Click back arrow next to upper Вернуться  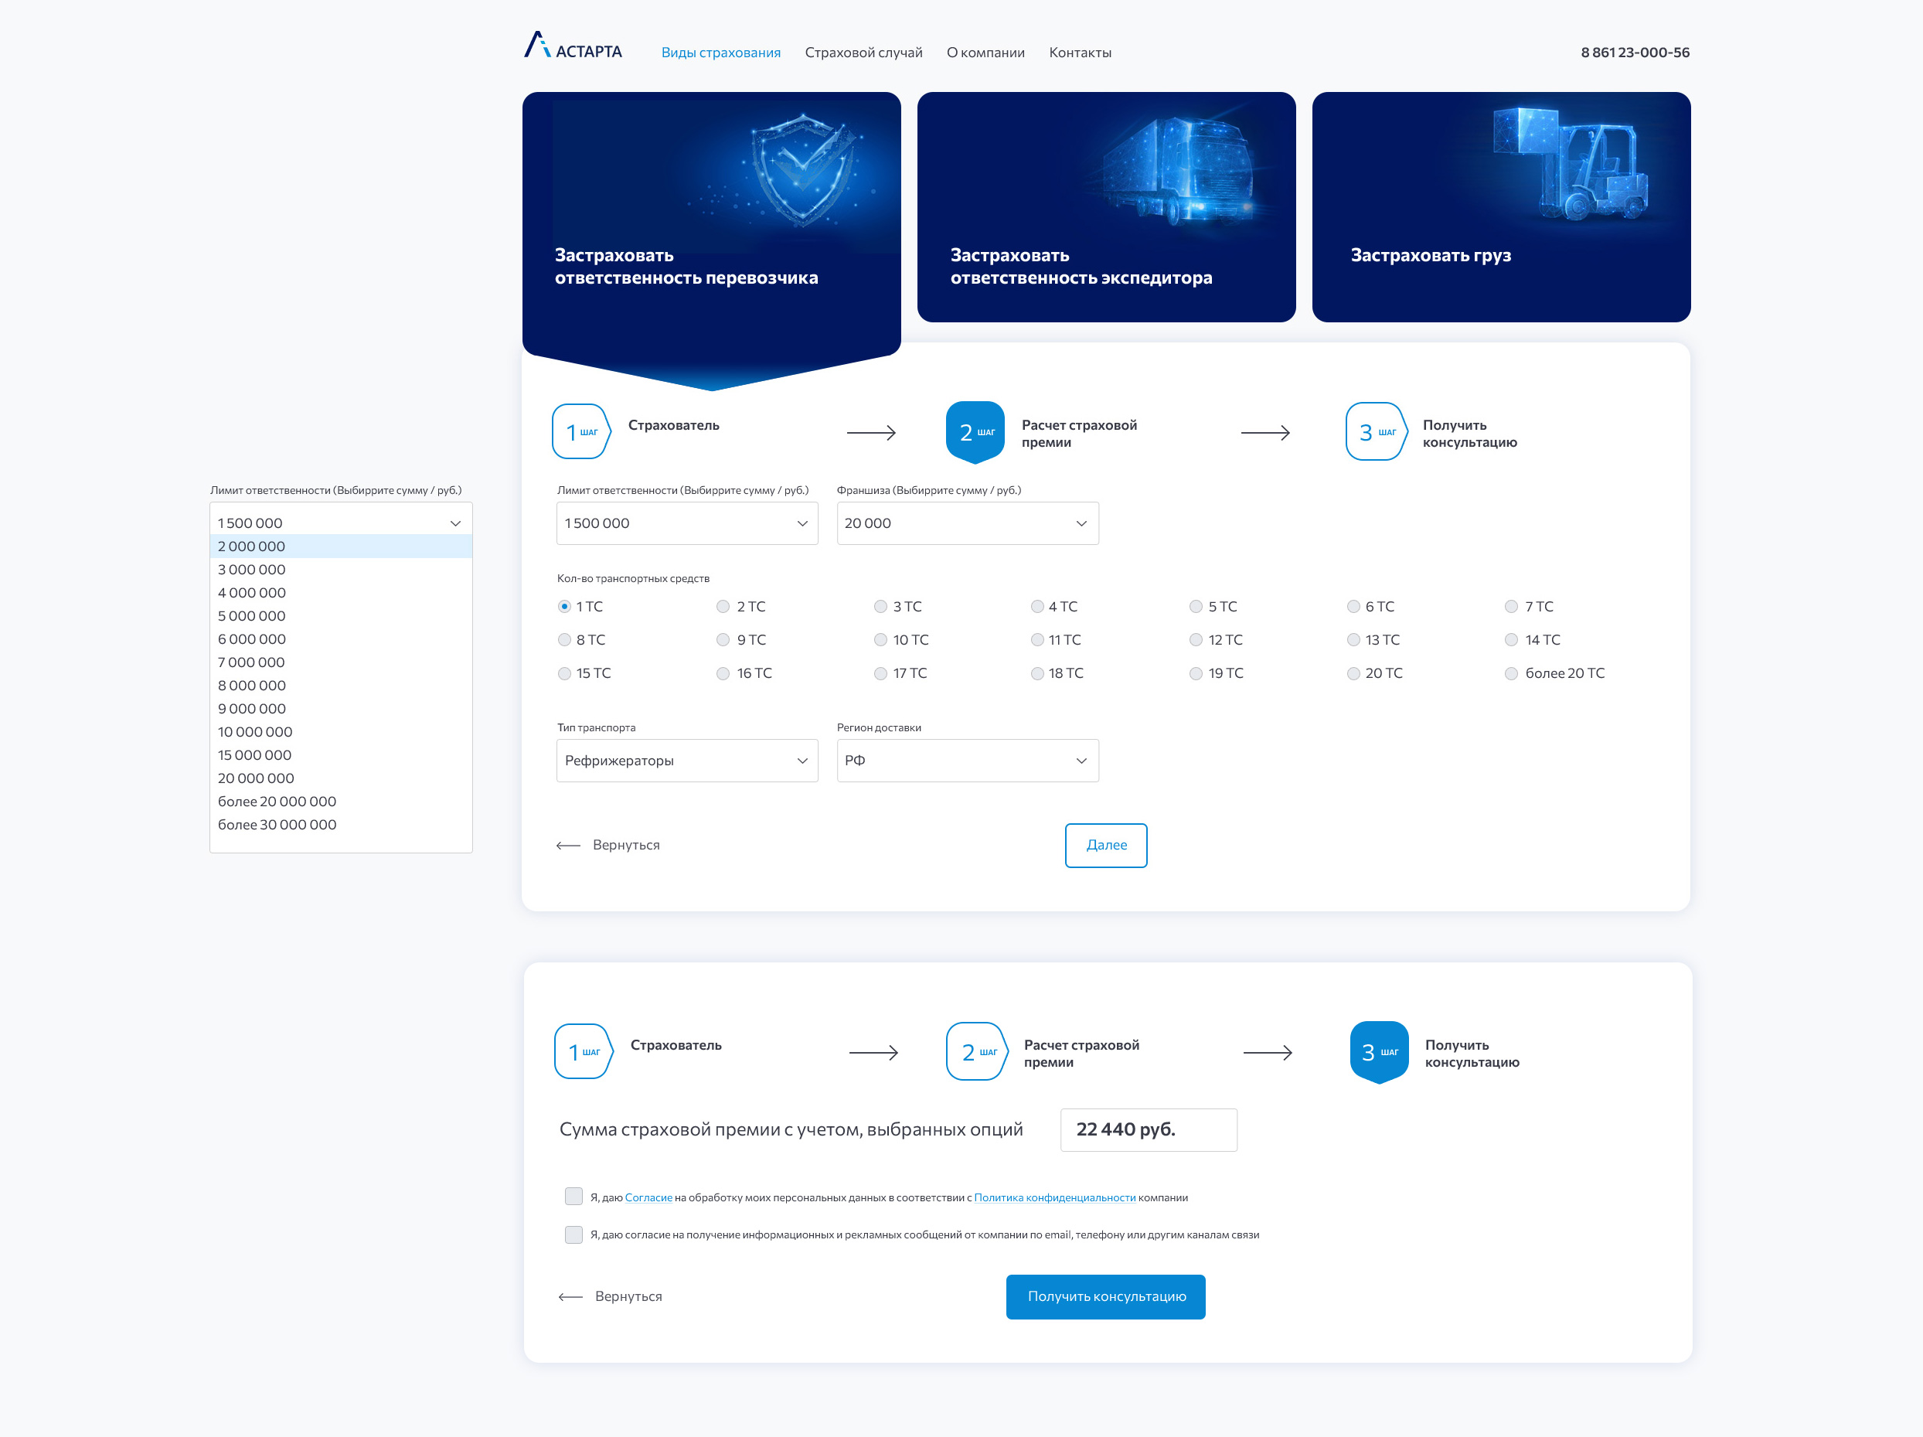(569, 845)
